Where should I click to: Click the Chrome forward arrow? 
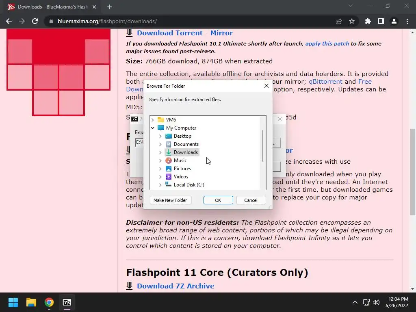(x=22, y=21)
